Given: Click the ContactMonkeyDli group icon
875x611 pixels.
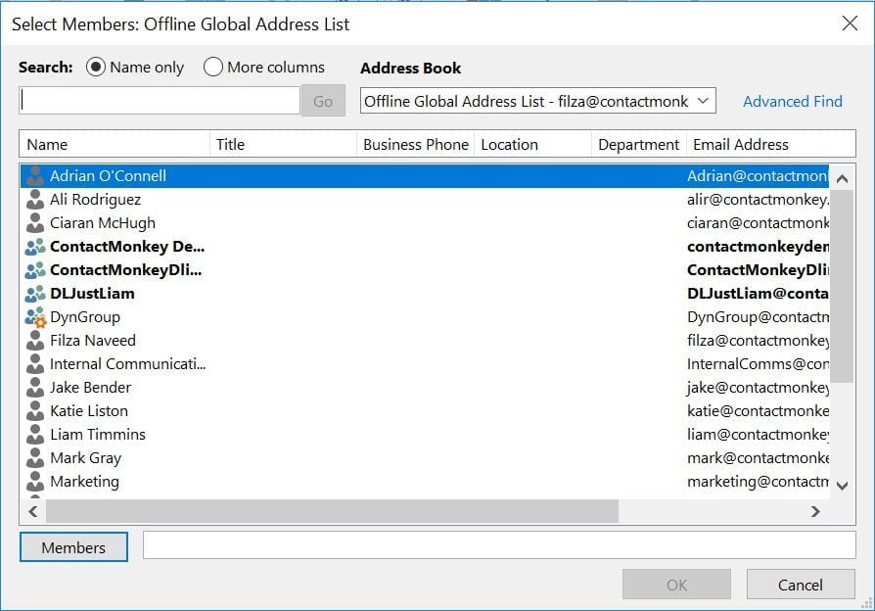Looking at the screenshot, I should pyautogui.click(x=35, y=270).
